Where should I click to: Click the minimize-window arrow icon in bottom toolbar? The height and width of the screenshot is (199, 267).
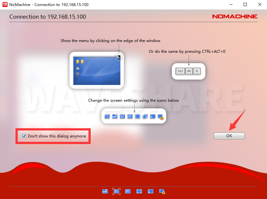coord(150,191)
